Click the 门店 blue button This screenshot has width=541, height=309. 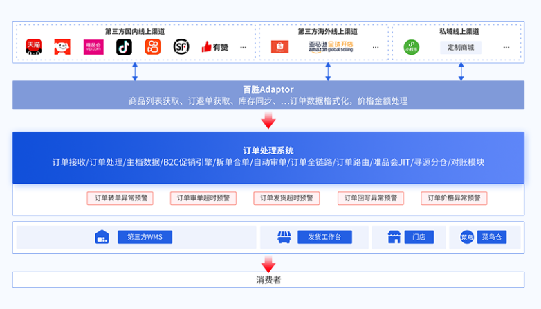pyautogui.click(x=419, y=237)
